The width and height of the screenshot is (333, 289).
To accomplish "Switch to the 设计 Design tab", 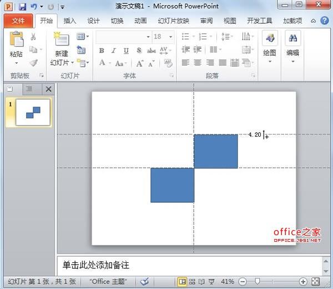I will (93, 21).
